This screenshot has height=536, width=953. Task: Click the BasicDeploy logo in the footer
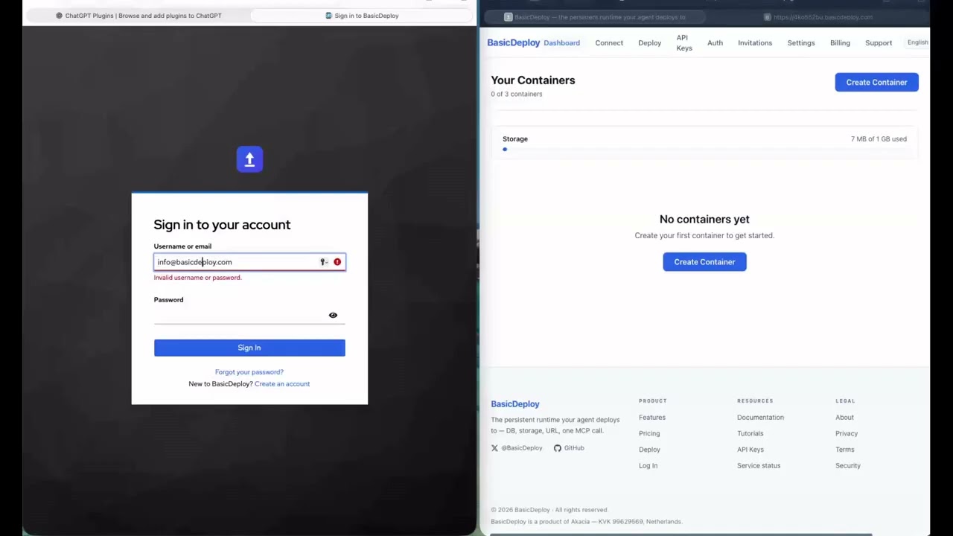point(514,404)
